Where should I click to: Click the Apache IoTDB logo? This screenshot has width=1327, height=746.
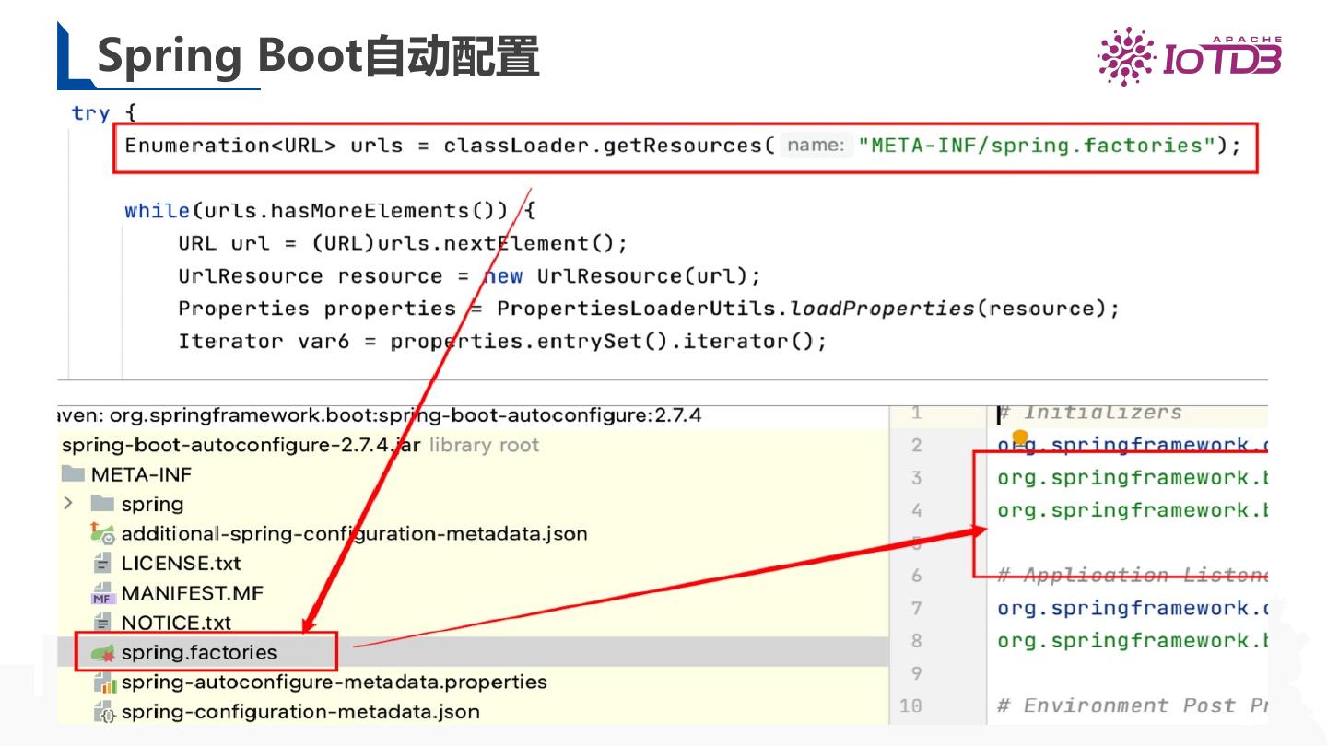[1189, 56]
